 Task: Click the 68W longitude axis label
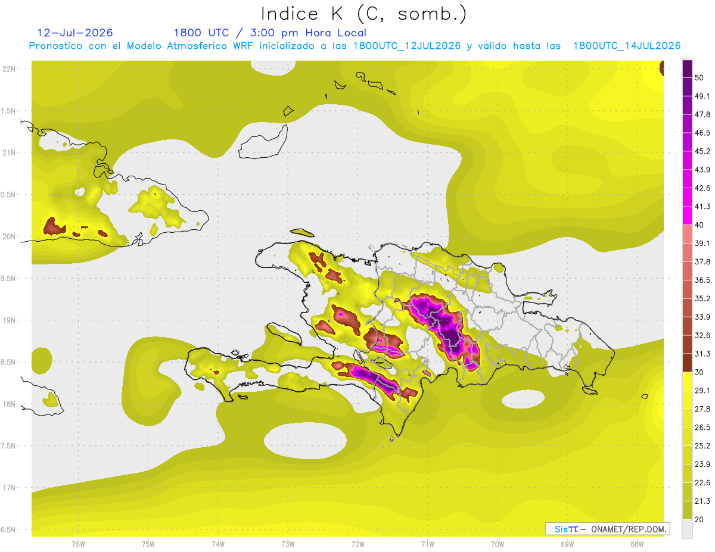636,544
